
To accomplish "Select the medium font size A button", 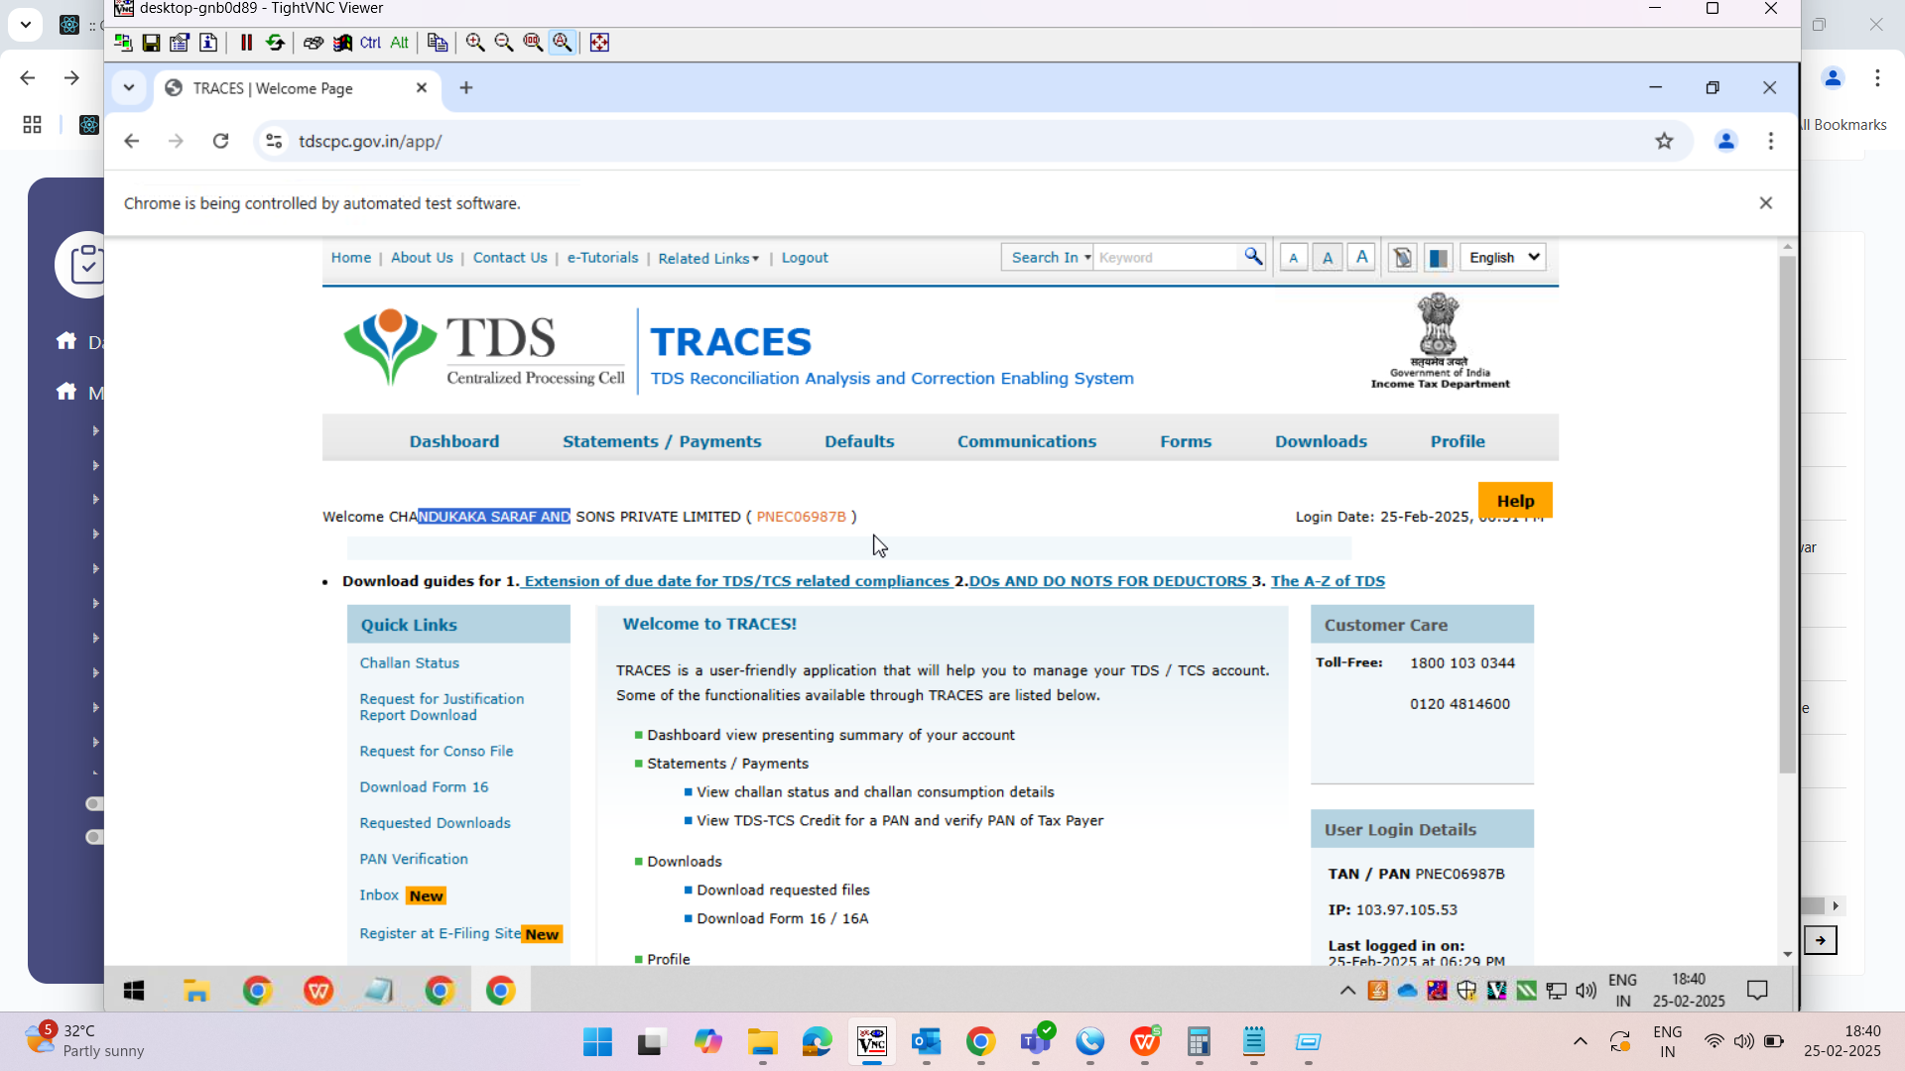I will [1328, 258].
